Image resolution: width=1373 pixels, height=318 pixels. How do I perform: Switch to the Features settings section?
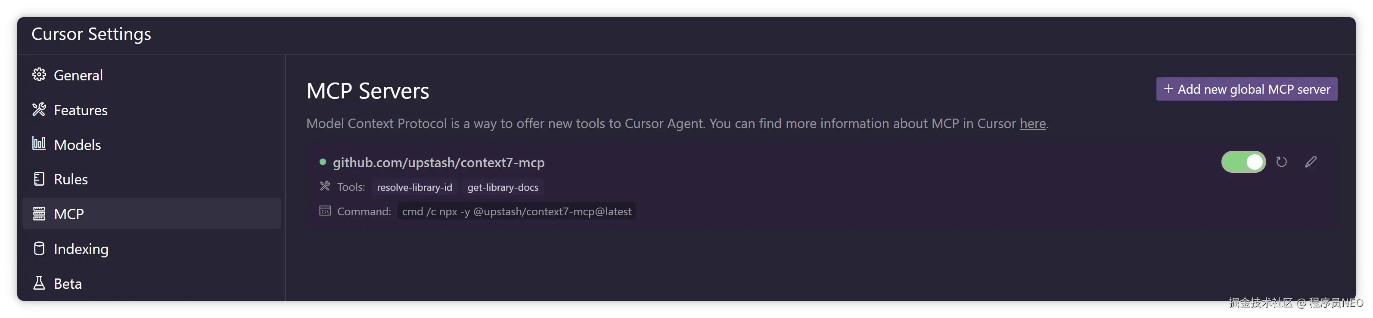81,110
